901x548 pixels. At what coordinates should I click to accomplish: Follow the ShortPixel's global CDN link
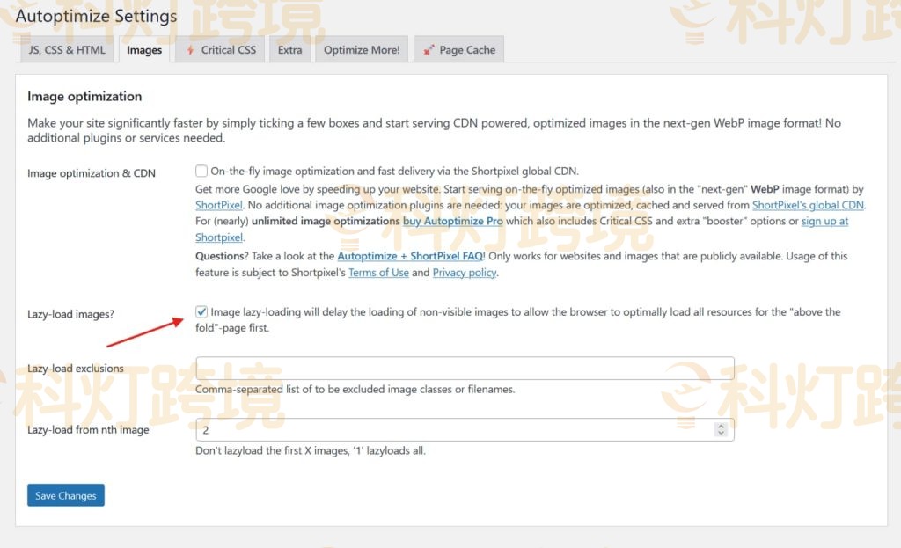coord(808,205)
